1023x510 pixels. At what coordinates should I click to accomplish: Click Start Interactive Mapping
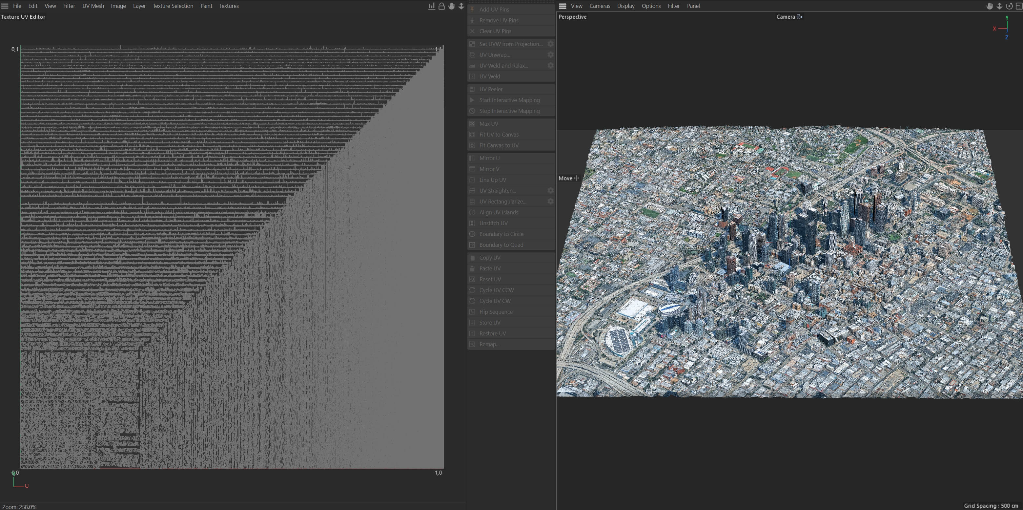[511, 100]
